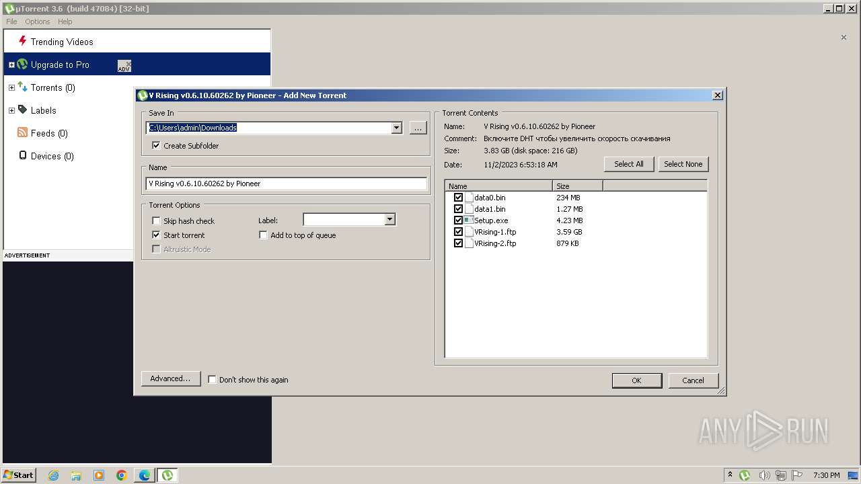Open Action Center flag in system tray
The image size is (861, 484).
[798, 475]
